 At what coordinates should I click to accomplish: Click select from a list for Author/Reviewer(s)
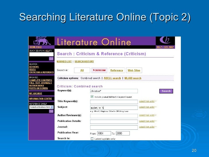(x=148, y=115)
